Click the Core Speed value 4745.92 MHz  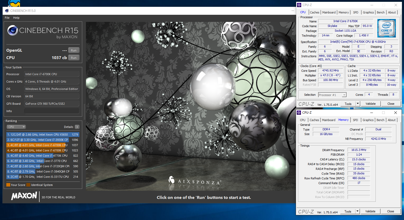330,71
